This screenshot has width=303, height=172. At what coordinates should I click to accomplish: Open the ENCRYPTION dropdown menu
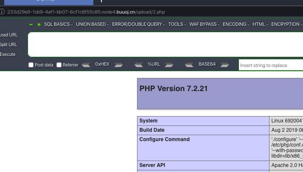click(x=287, y=24)
